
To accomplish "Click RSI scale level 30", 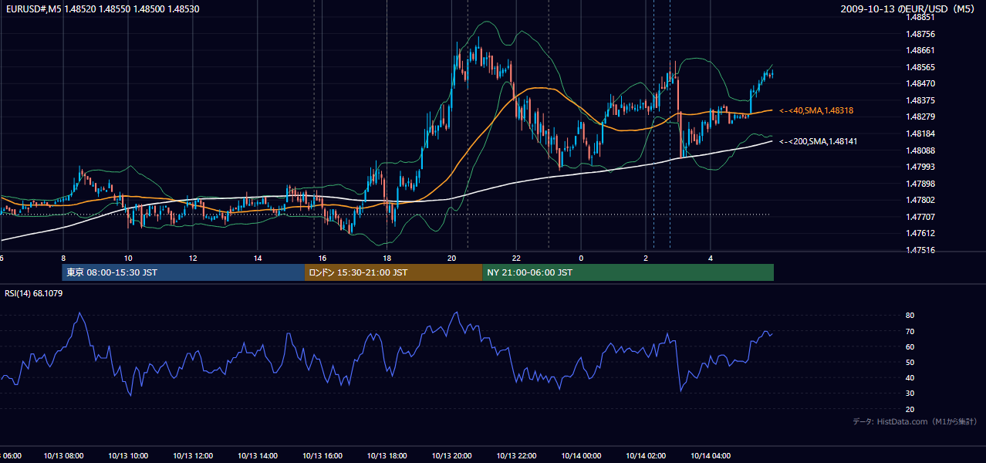I will pyautogui.click(x=910, y=394).
